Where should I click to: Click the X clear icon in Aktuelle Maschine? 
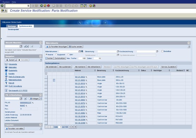(27, 46)
